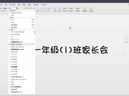Select 华康少女文字W5 in the recently used fonts
Screen dimensions: 129x96
[x=22, y=13]
